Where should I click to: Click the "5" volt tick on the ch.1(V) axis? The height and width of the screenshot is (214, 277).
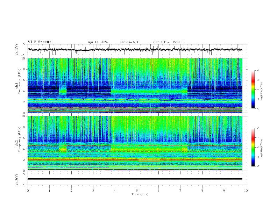[x=24, y=44]
